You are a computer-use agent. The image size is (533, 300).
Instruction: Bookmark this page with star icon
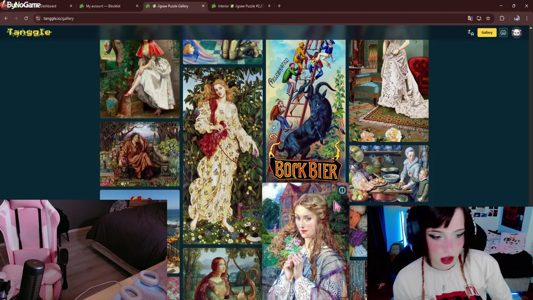point(488,18)
